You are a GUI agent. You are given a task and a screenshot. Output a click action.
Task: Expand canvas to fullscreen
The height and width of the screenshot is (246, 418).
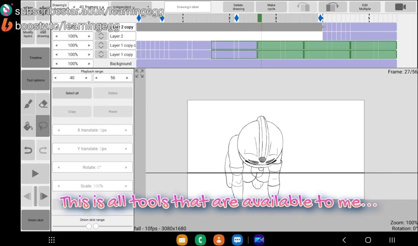[x=139, y=73]
